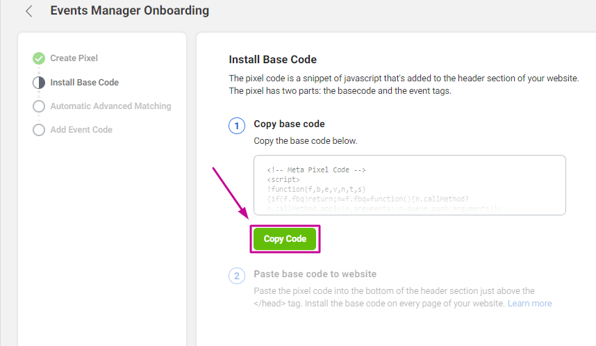Click the Paste base code to website heading
The image size is (596, 346).
pos(315,274)
